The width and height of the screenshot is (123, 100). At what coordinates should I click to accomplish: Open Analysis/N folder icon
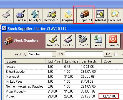68,16
